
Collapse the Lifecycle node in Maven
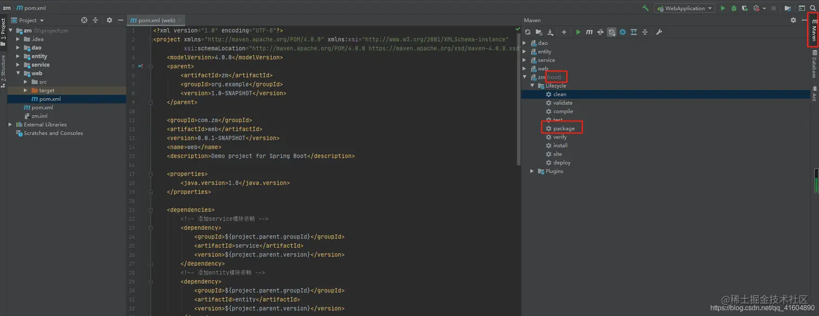(532, 85)
